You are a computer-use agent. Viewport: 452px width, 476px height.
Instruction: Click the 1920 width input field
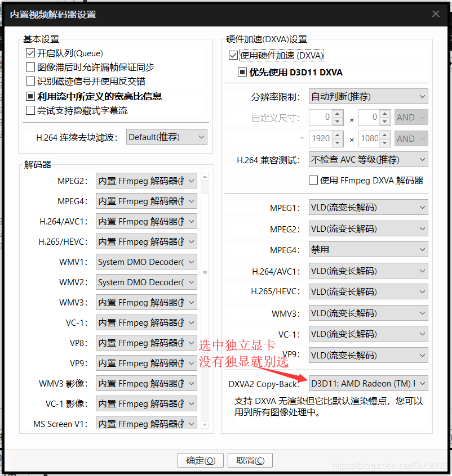click(x=321, y=138)
